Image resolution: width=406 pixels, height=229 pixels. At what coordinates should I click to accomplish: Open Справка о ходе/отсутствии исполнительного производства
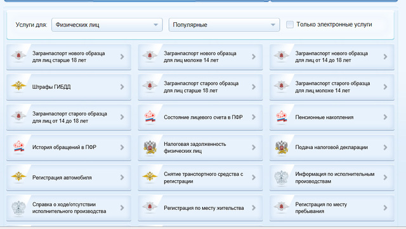point(69,208)
